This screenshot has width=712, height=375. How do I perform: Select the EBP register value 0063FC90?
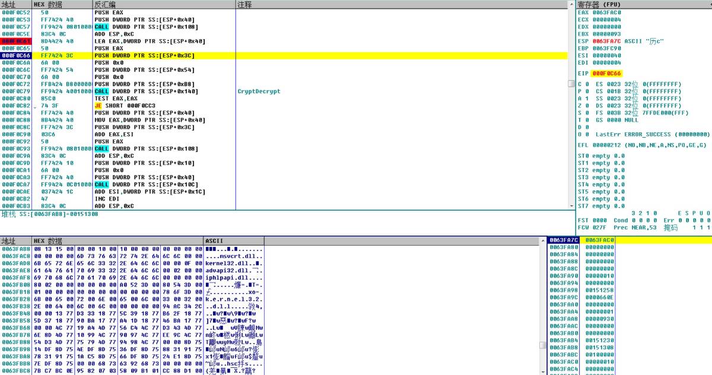coord(606,48)
